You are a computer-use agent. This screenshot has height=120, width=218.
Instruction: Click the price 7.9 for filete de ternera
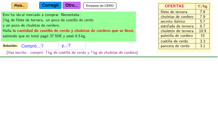pyautogui.click(x=203, y=12)
